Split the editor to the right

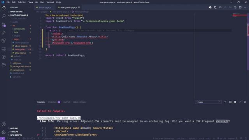[240, 7]
